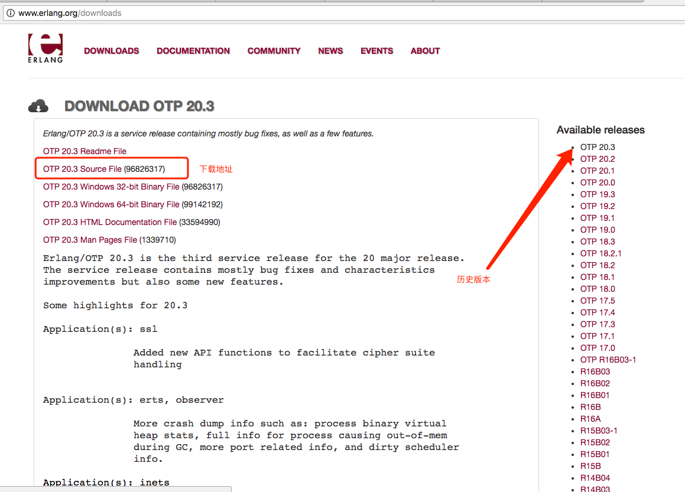
Task: Click the Erlang logo
Action: pos(46,48)
